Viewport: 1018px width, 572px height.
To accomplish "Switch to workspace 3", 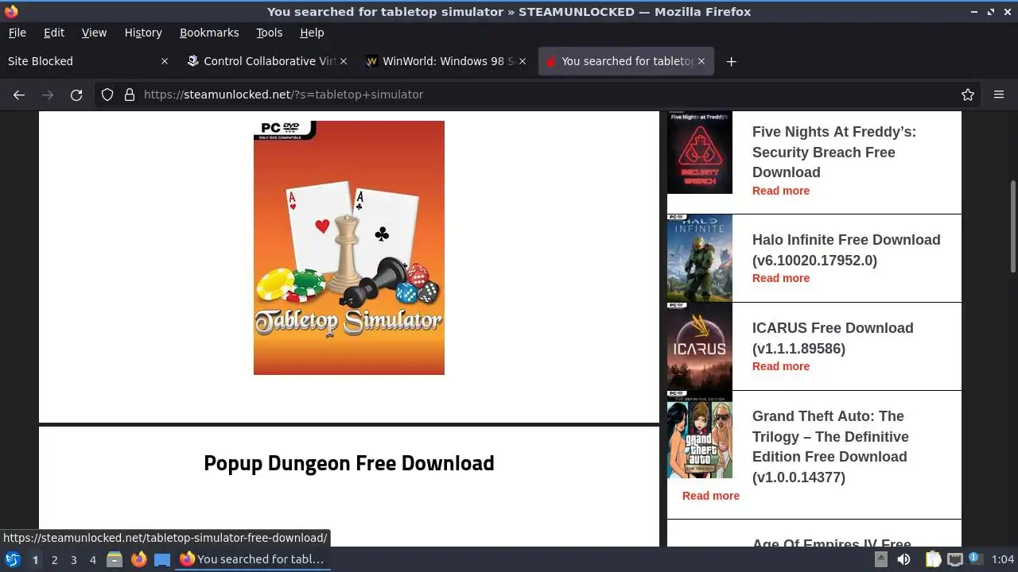I will (73, 559).
